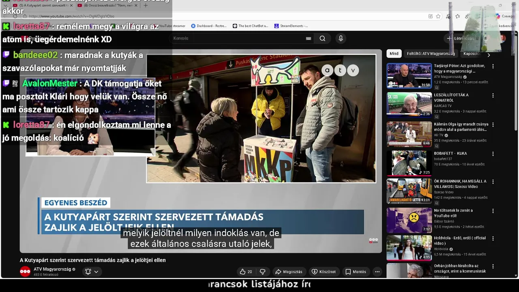Close the Orosz beavatkozás browser tab

135,6
